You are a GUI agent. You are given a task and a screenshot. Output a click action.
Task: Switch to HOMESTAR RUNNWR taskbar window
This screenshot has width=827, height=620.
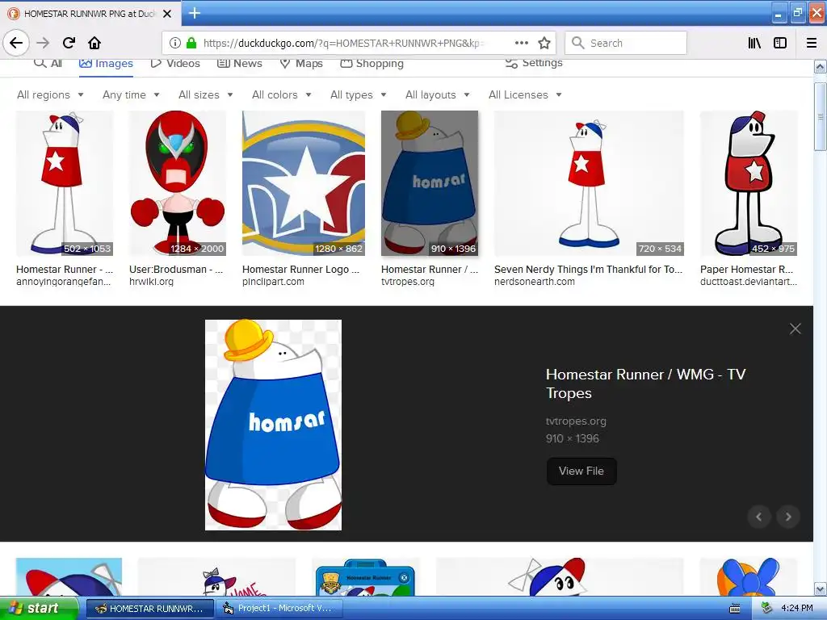(149, 609)
